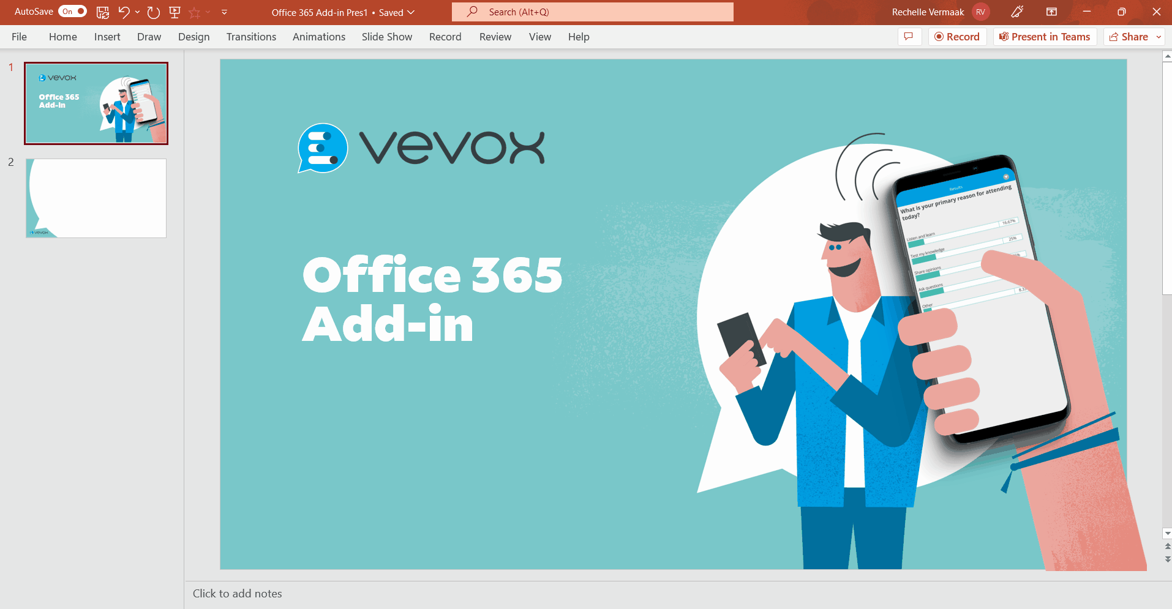
Task: Click the Search box
Action: [x=593, y=12]
